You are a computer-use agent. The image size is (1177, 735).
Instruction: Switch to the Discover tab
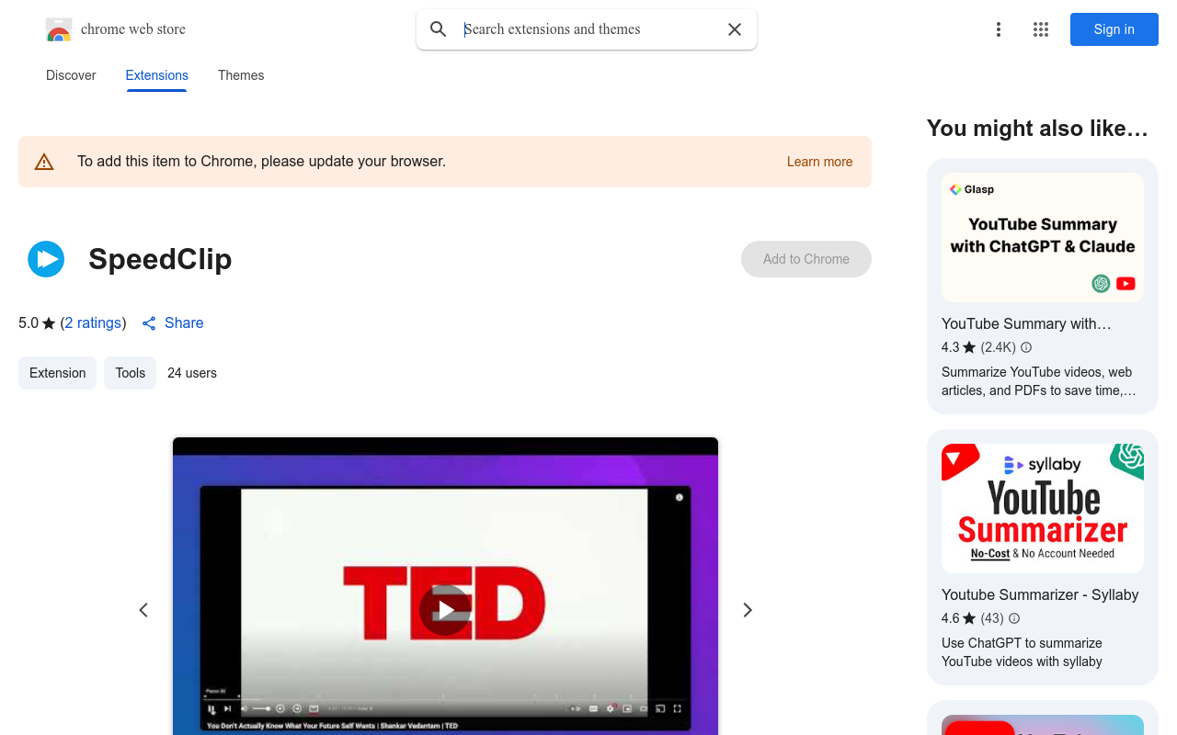[x=71, y=75]
